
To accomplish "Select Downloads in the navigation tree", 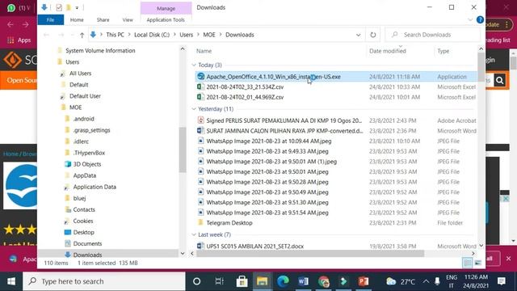I will click(87, 255).
